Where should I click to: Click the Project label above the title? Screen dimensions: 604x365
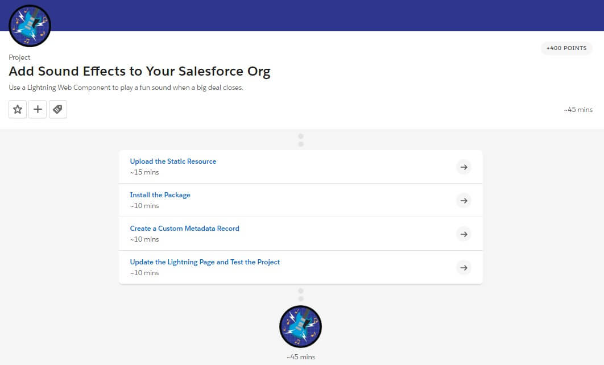19,57
